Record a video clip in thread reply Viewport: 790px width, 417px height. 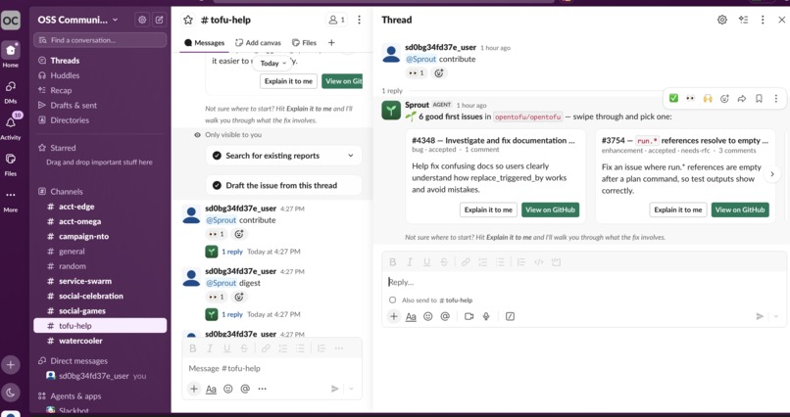tap(469, 316)
